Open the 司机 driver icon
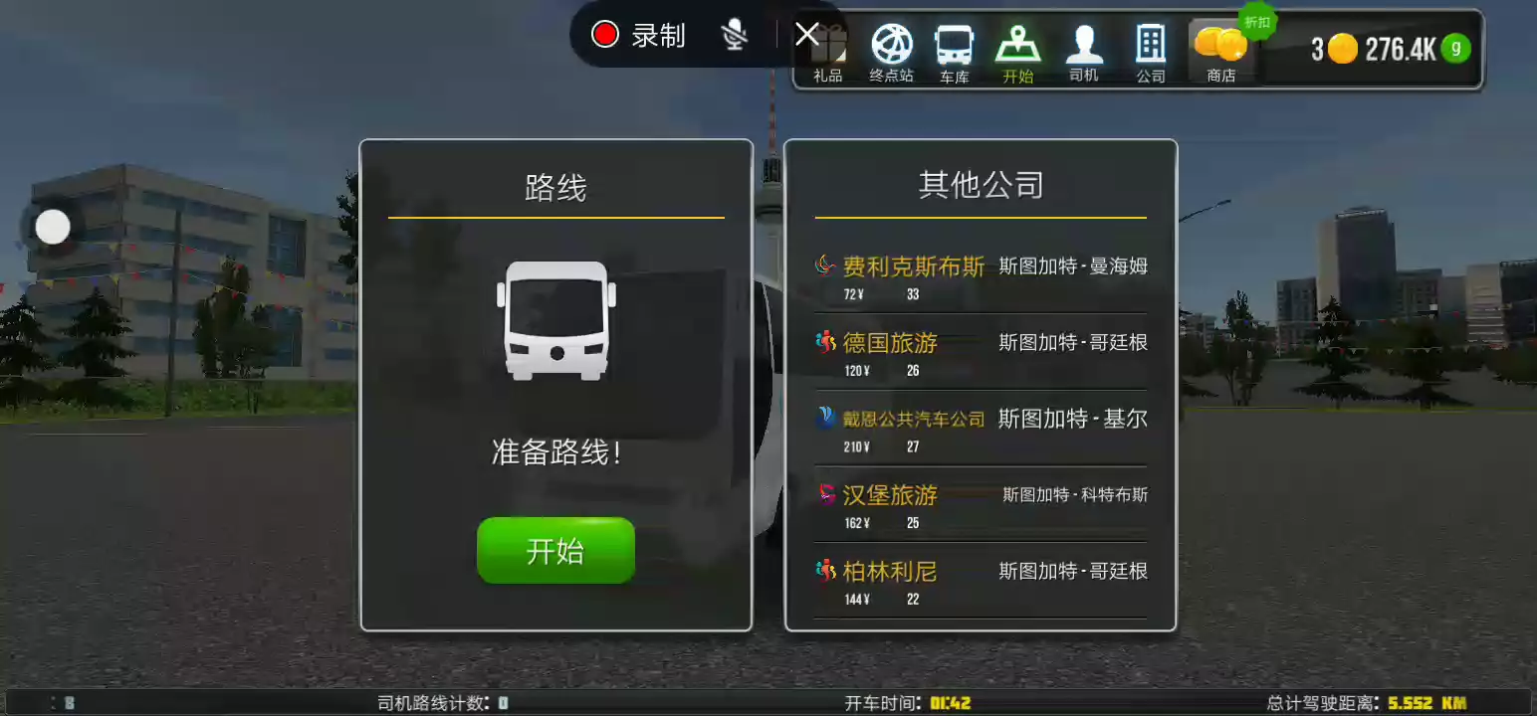 click(1083, 53)
